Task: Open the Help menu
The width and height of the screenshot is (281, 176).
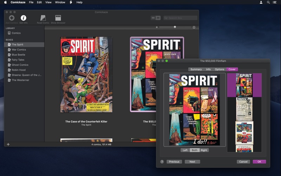Action: click(x=79, y=2)
